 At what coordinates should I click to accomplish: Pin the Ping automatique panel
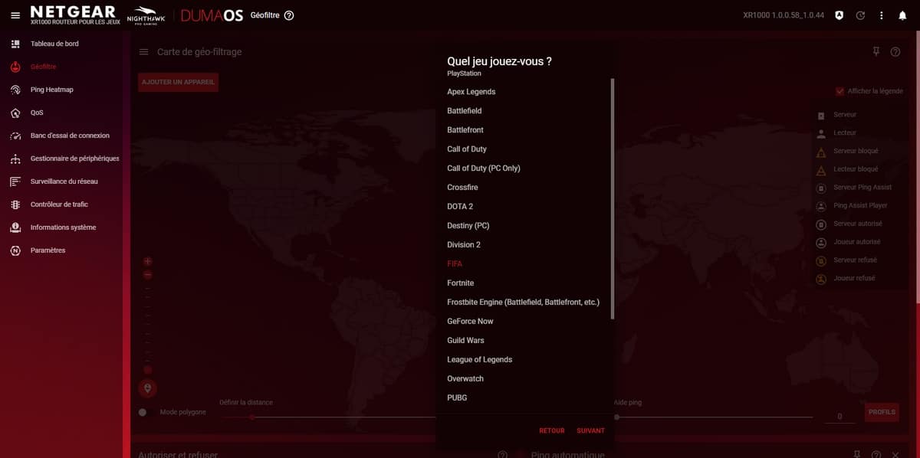856,454
